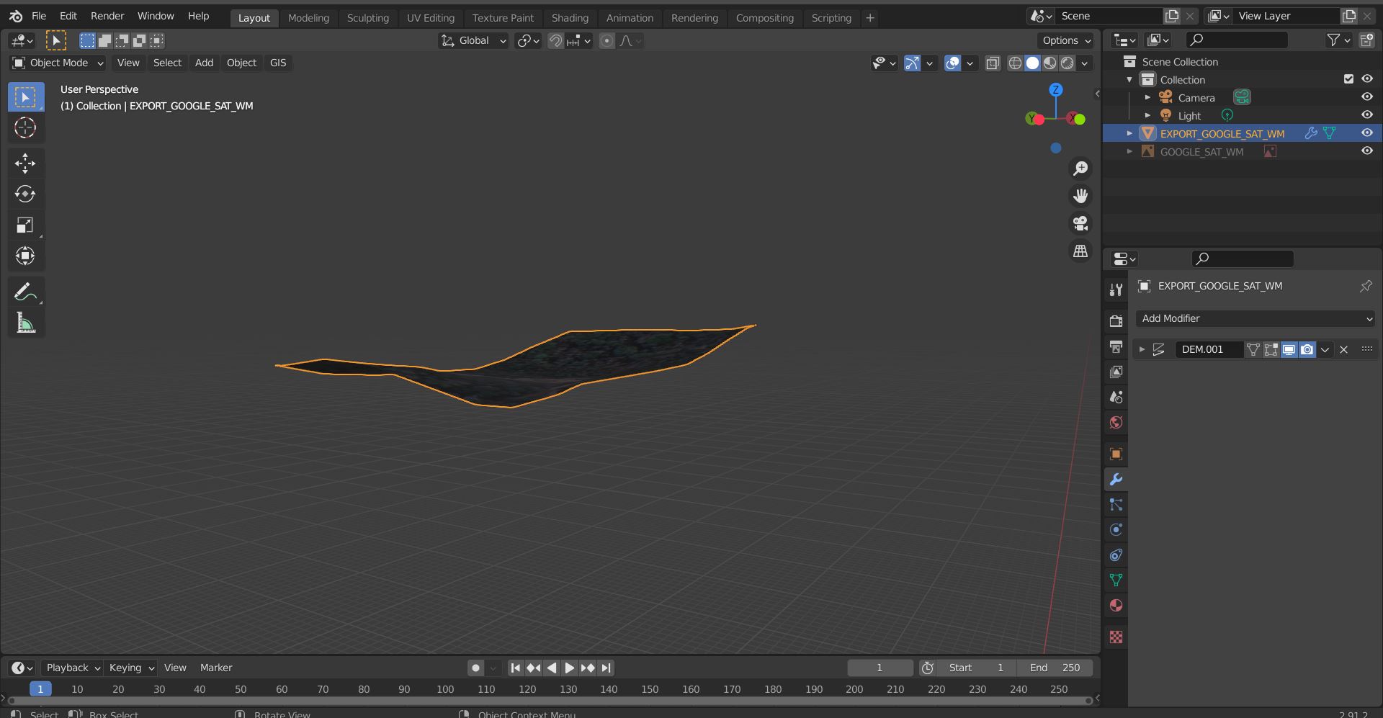Viewport: 1383px width, 718px height.
Task: Uncheck the Collection exclude checkbox
Action: [1348, 79]
